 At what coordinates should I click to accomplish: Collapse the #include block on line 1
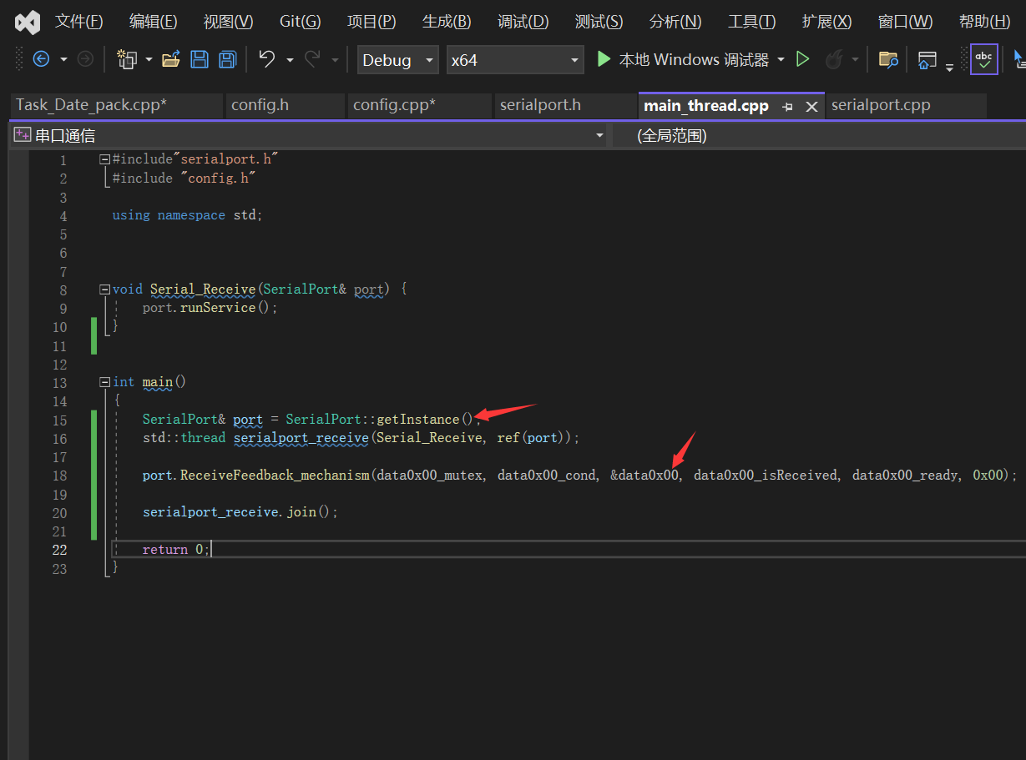(x=104, y=159)
